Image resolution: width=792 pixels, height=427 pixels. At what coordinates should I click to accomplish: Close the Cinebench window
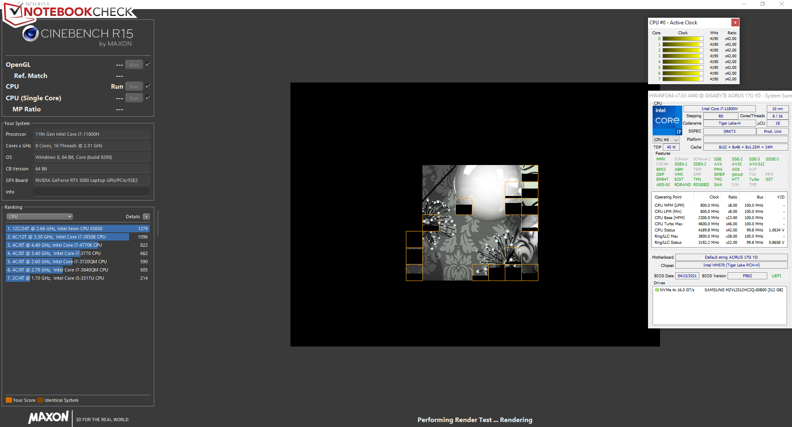click(x=781, y=4)
